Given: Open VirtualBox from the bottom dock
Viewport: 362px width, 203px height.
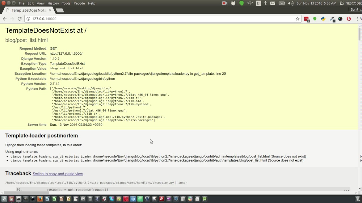Looking at the screenshot, I should coord(147,199).
